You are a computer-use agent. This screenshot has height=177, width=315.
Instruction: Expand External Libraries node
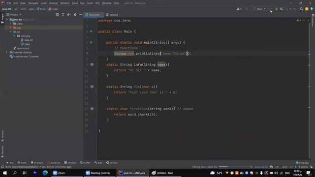7,53
